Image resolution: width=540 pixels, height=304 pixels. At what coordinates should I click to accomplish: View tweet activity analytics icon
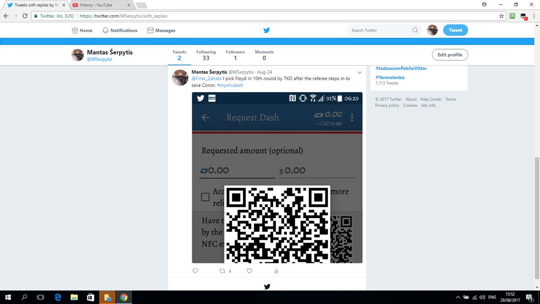276,271
